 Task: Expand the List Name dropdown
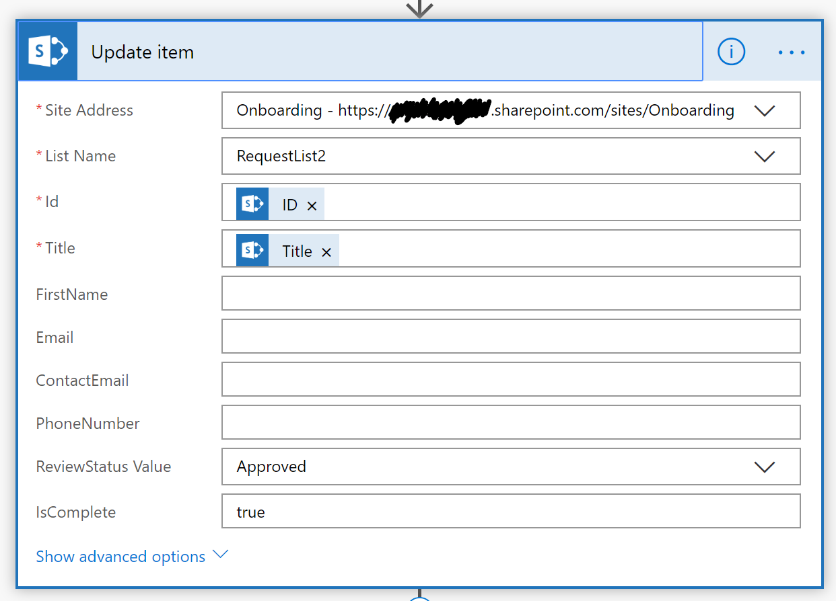click(765, 157)
